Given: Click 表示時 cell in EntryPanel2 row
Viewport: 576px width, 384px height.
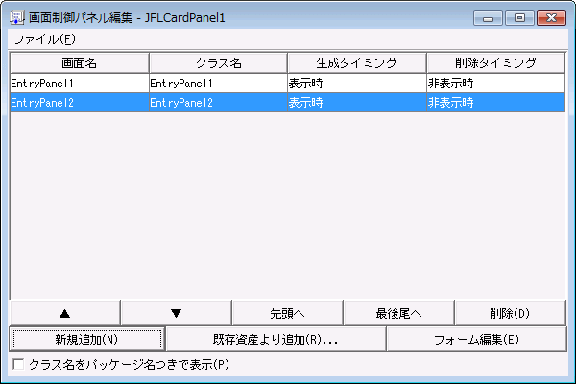Looking at the screenshot, I should 357,103.
